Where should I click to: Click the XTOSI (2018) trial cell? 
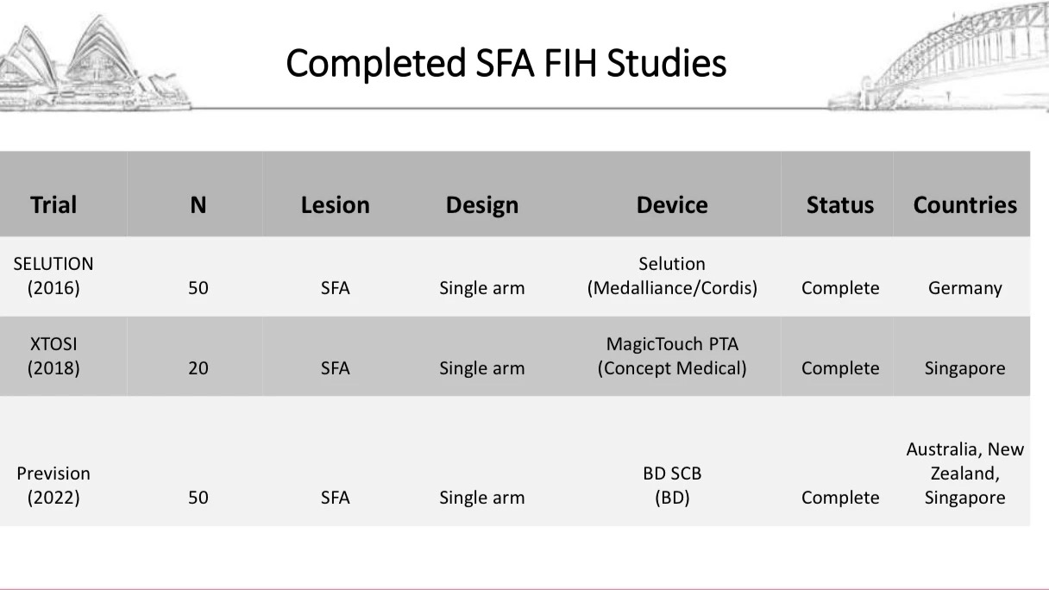click(53, 356)
